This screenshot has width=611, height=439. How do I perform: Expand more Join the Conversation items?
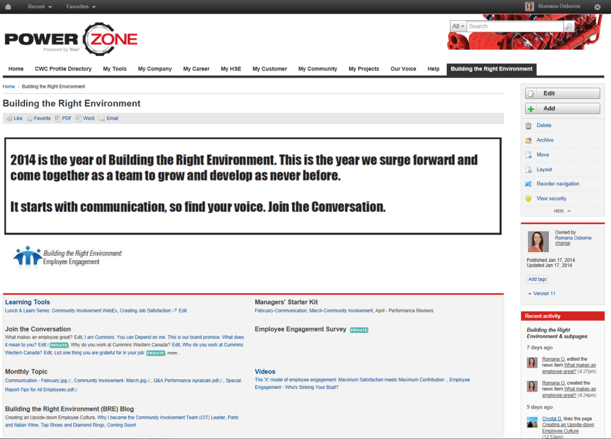click(174, 353)
